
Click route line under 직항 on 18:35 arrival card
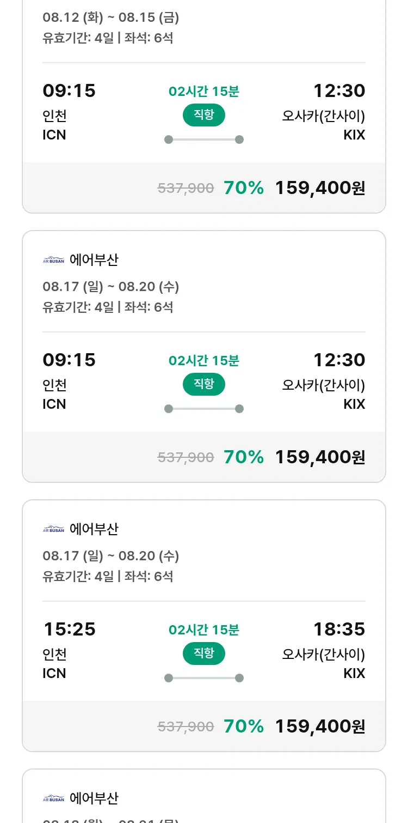tap(204, 678)
